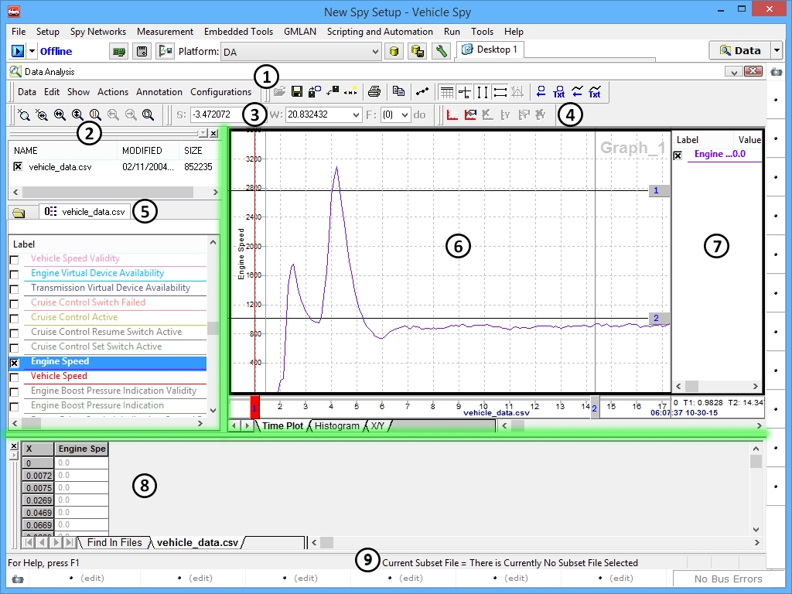792x594 pixels.
Task: Click the Configurations menu button
Action: point(220,91)
